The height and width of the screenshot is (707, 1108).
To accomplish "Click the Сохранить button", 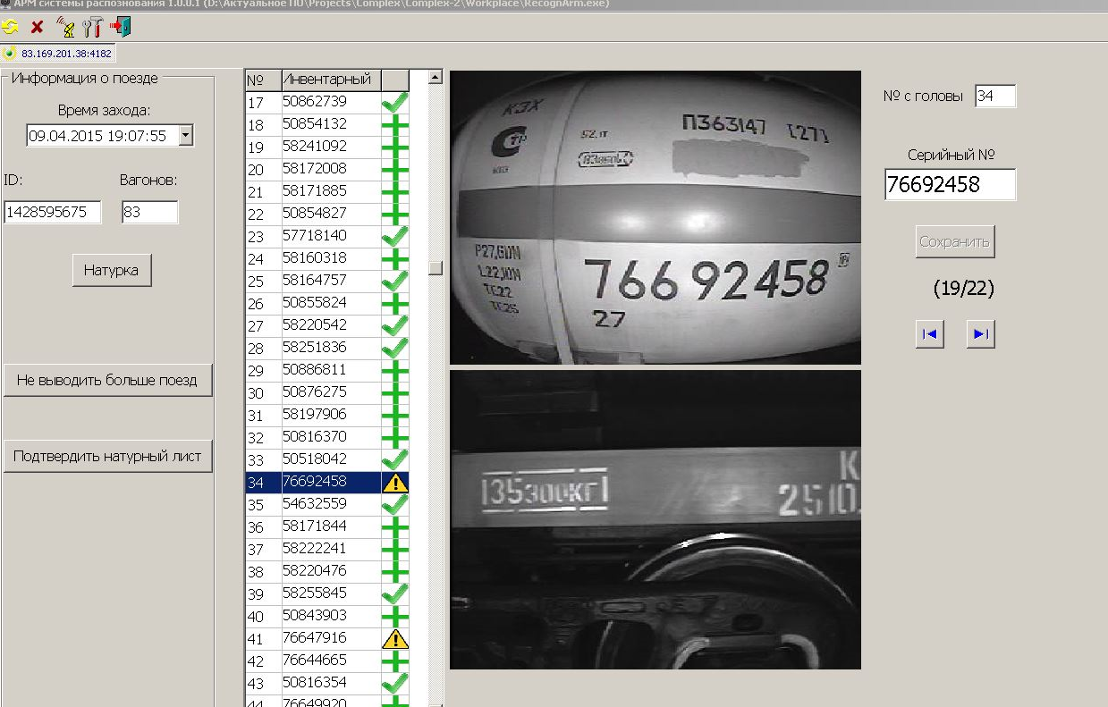I will [x=955, y=241].
